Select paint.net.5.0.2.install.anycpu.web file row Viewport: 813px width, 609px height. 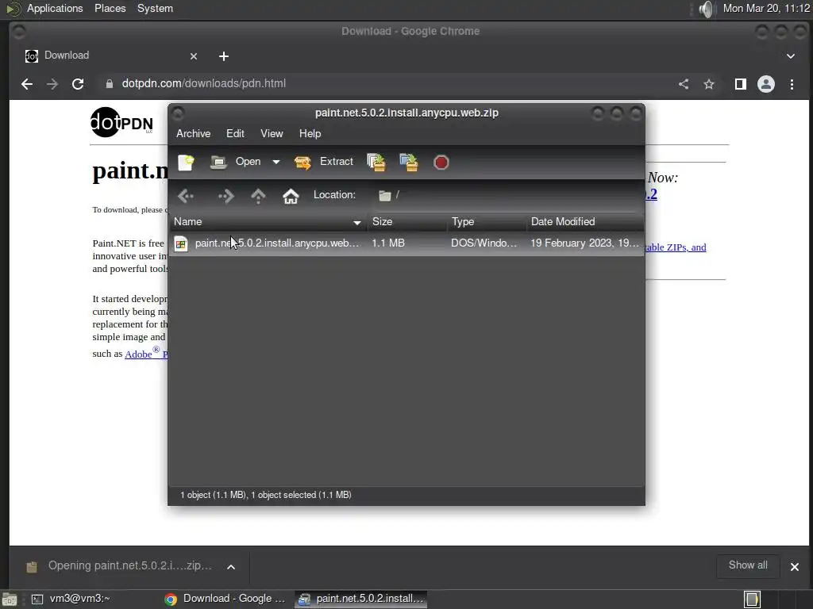406,243
